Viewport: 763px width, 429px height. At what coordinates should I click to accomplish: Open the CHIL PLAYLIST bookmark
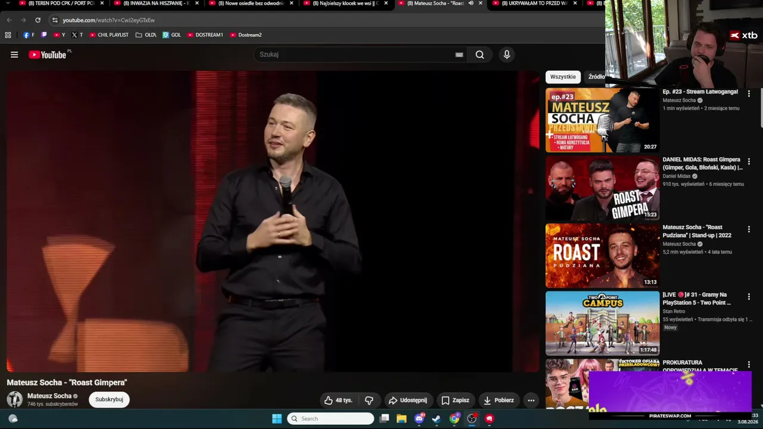[x=109, y=35]
